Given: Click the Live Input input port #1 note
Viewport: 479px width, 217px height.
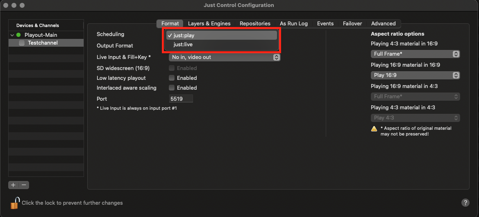Looking at the screenshot, I should 136,108.
